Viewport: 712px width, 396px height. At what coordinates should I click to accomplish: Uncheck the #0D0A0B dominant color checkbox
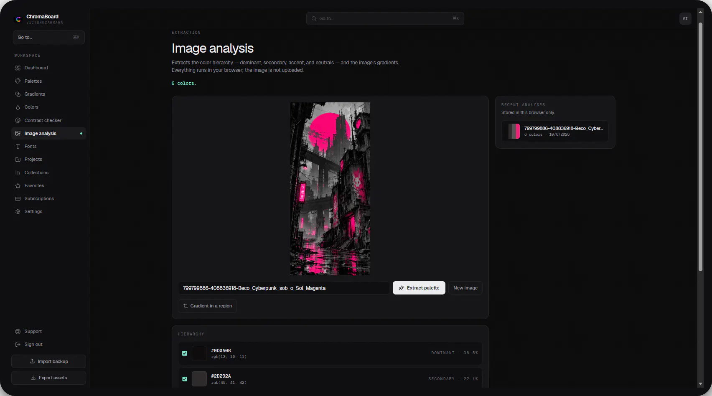185,353
